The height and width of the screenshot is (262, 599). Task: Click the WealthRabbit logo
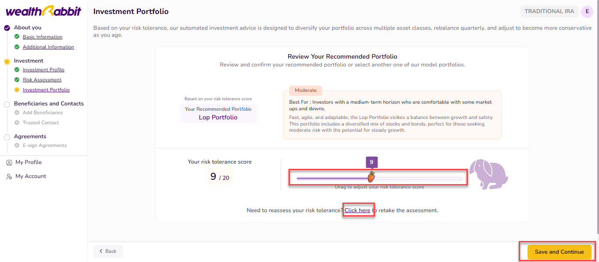click(43, 11)
